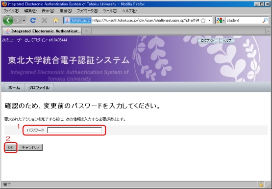Open the ツール(T) menu
Screen dimensions: 272x189
[x=110, y=11]
